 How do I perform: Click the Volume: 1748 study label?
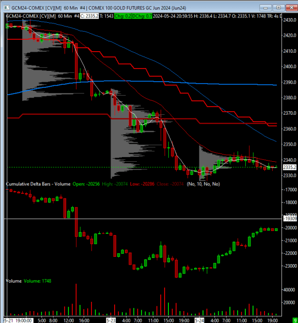tap(38, 281)
